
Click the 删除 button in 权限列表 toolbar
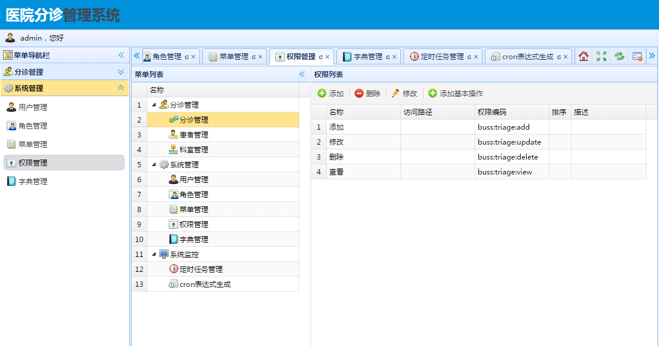point(368,94)
